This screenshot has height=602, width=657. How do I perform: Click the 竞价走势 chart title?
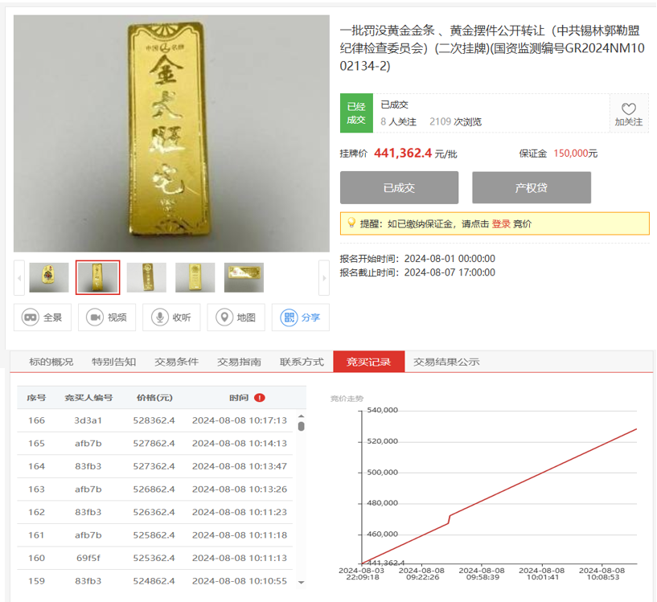(x=347, y=399)
